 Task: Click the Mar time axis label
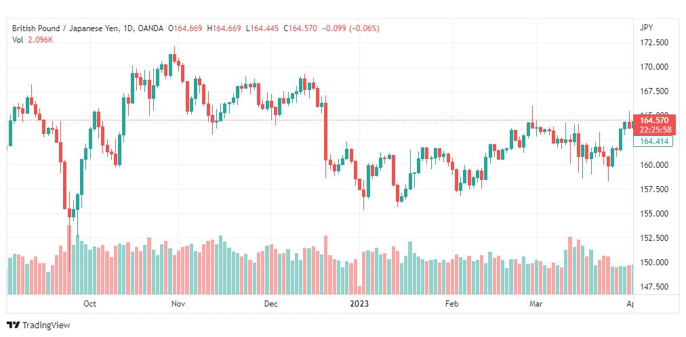536,304
